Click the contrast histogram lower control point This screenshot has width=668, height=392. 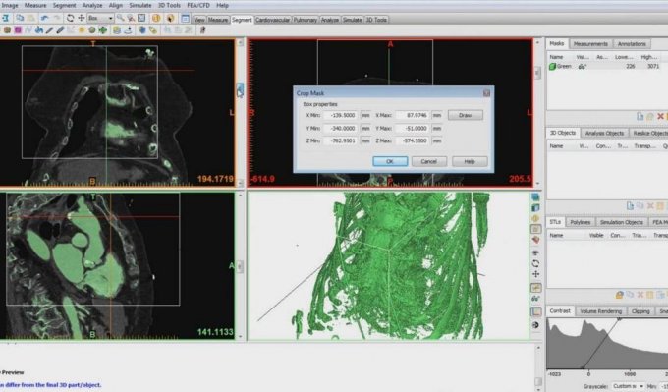click(583, 367)
